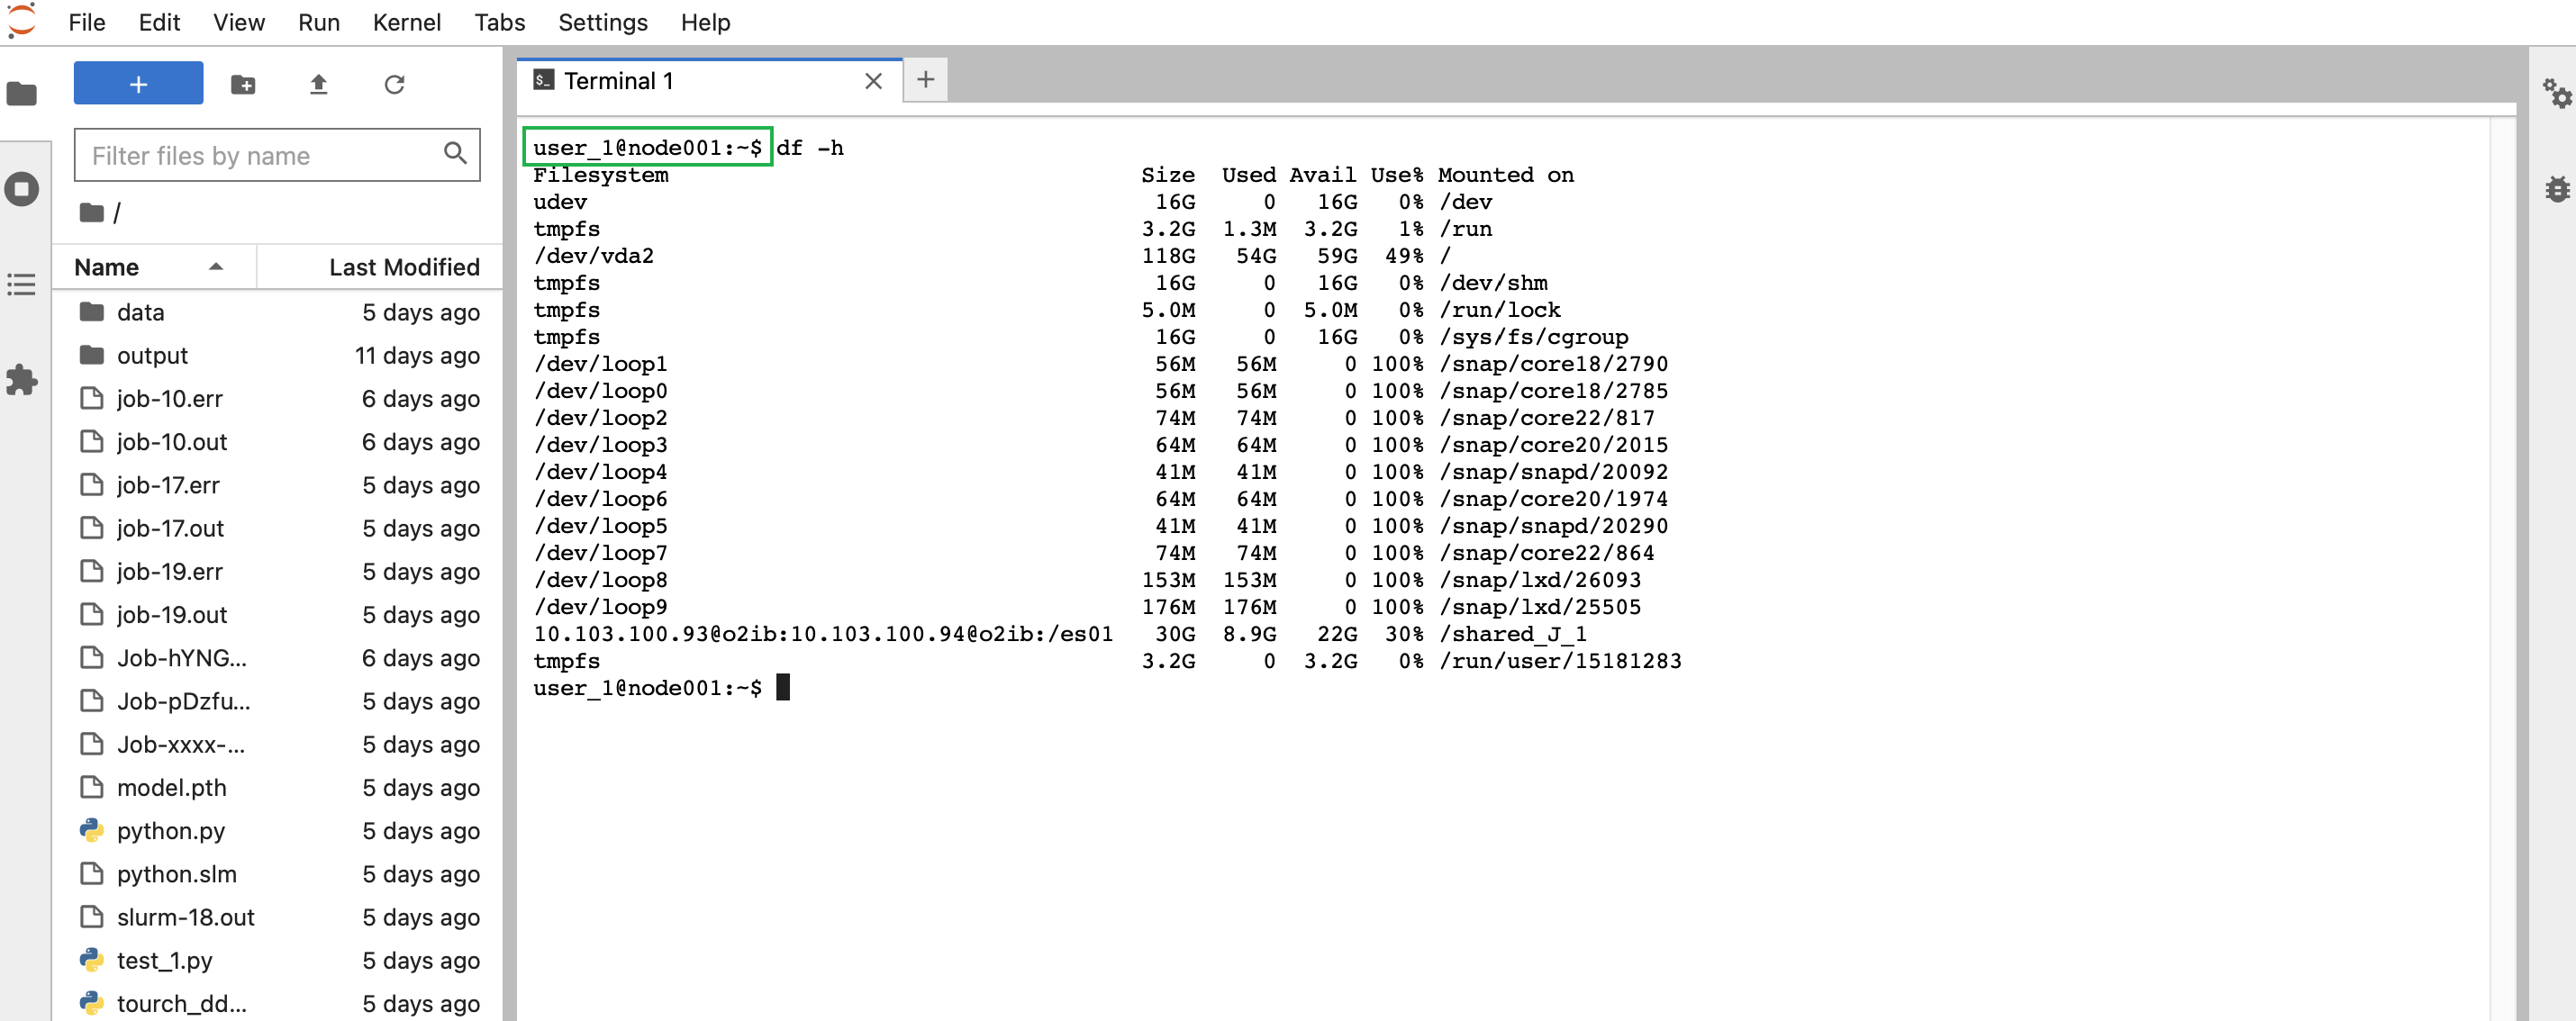2576x1021 pixels.
Task: Select the job-19.out file
Action: [x=278, y=614]
